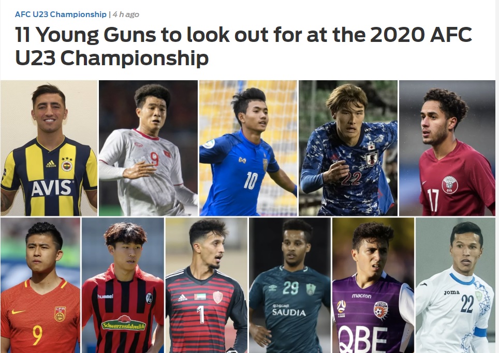The height and width of the screenshot is (353, 499).
Task: Click the Qatar QFA crest on maroon shirt
Action: click(x=449, y=185)
